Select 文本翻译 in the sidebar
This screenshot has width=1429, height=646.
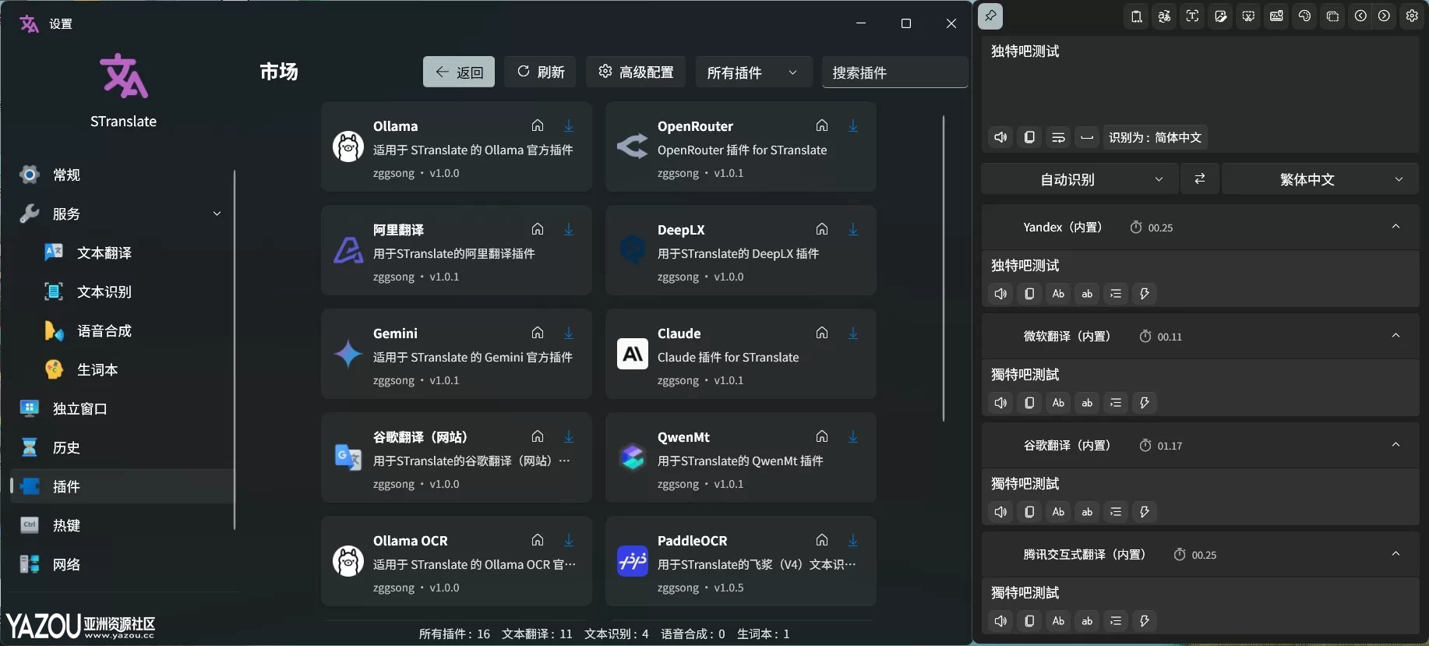[104, 252]
